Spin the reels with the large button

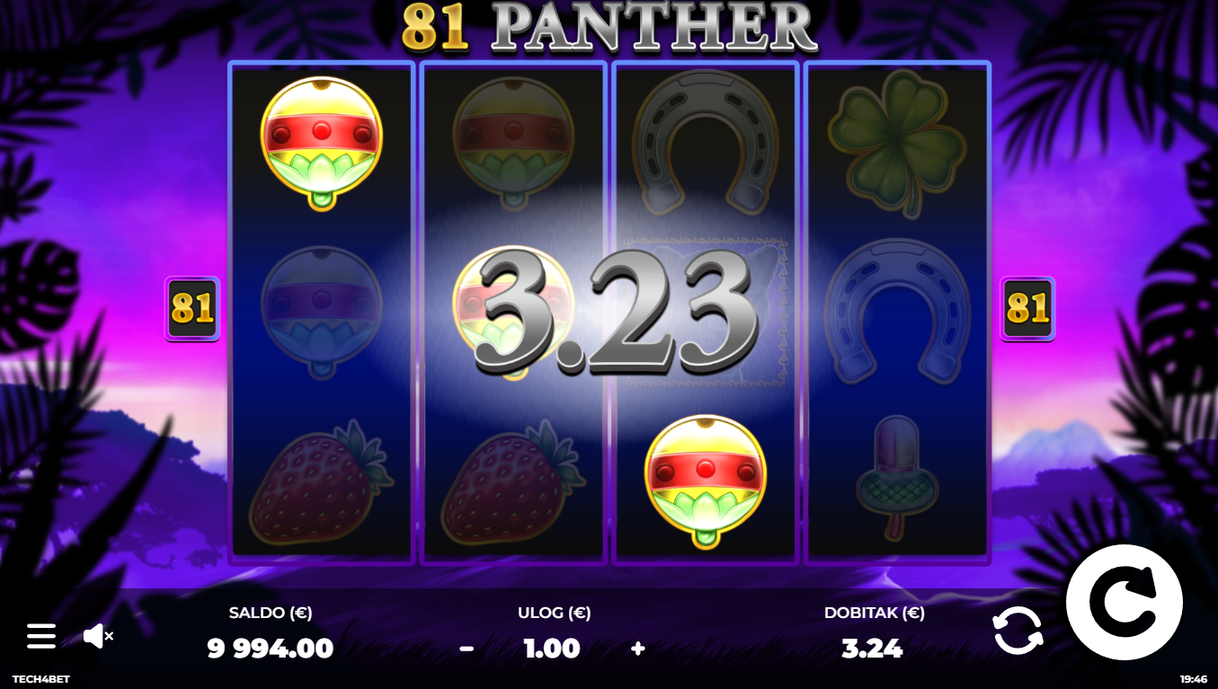[1125, 602]
